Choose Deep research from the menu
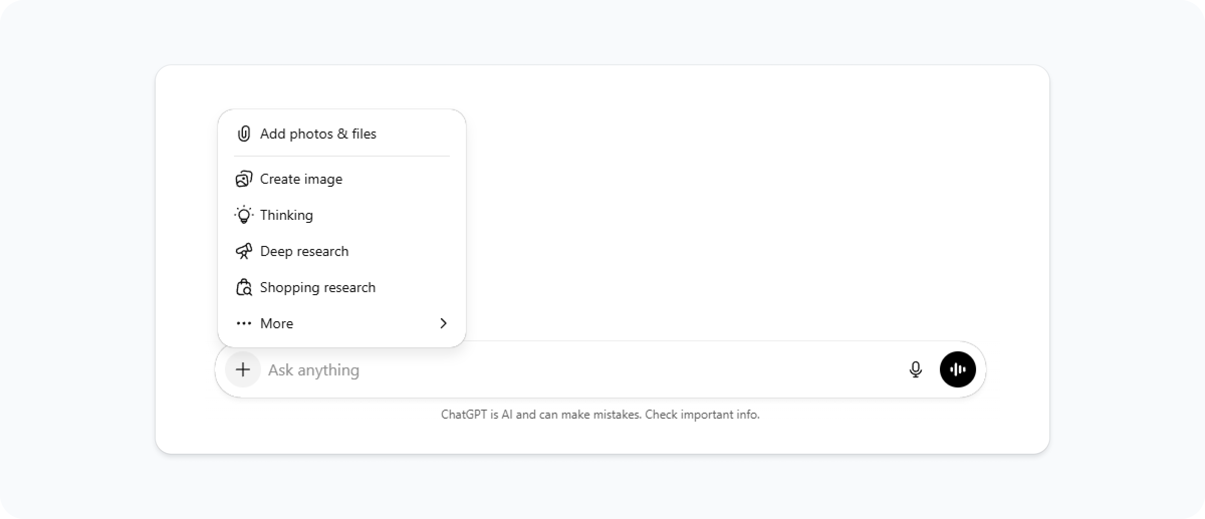The height and width of the screenshot is (519, 1205). [x=304, y=251]
